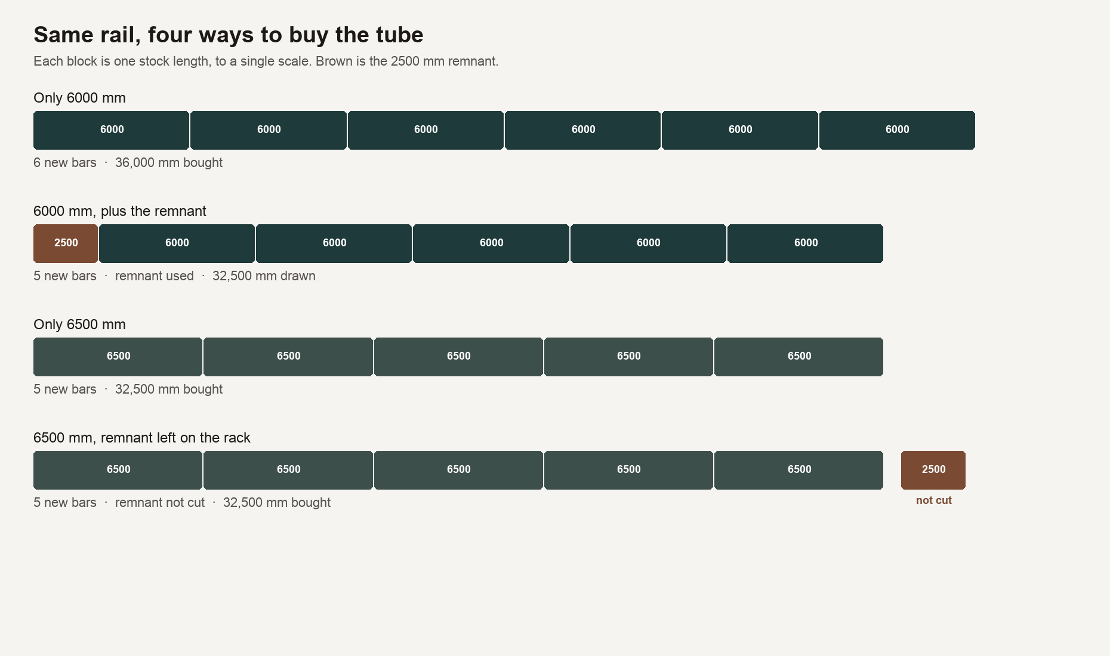The image size is (1110, 656).
Task: Select the last 6000 block in the Only 6000 mm row
Action: pyautogui.click(x=897, y=130)
